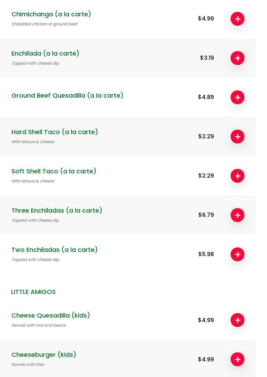Click the LITTLE AMIGOS section heading
The image size is (267, 377).
[33, 292]
